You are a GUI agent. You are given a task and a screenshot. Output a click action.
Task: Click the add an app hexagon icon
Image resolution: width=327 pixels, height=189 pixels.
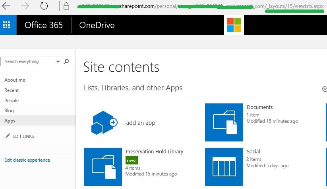(x=104, y=123)
